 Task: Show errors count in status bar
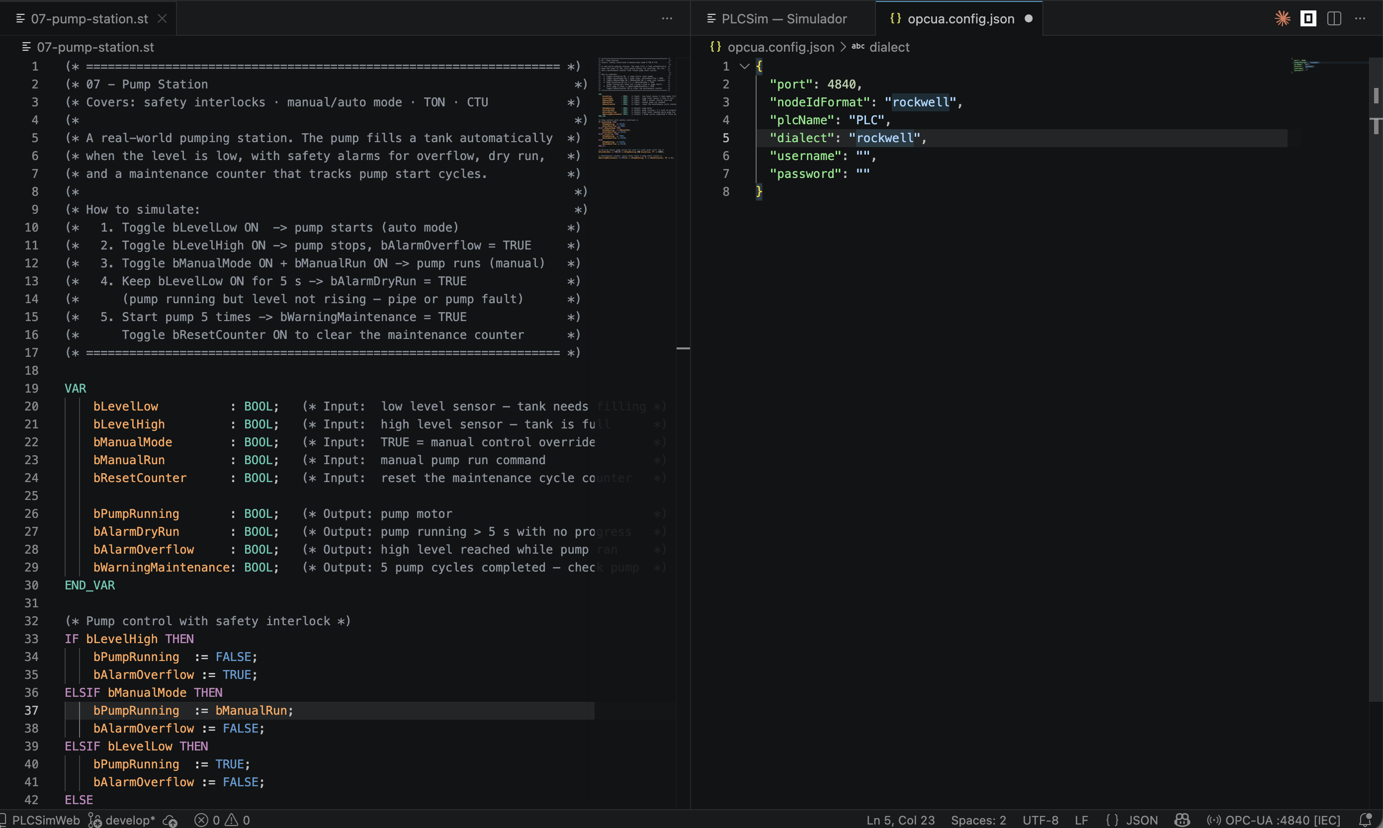click(x=207, y=820)
